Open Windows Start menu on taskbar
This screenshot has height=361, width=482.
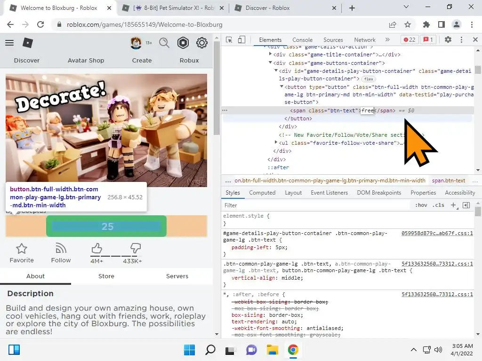tap(189, 350)
